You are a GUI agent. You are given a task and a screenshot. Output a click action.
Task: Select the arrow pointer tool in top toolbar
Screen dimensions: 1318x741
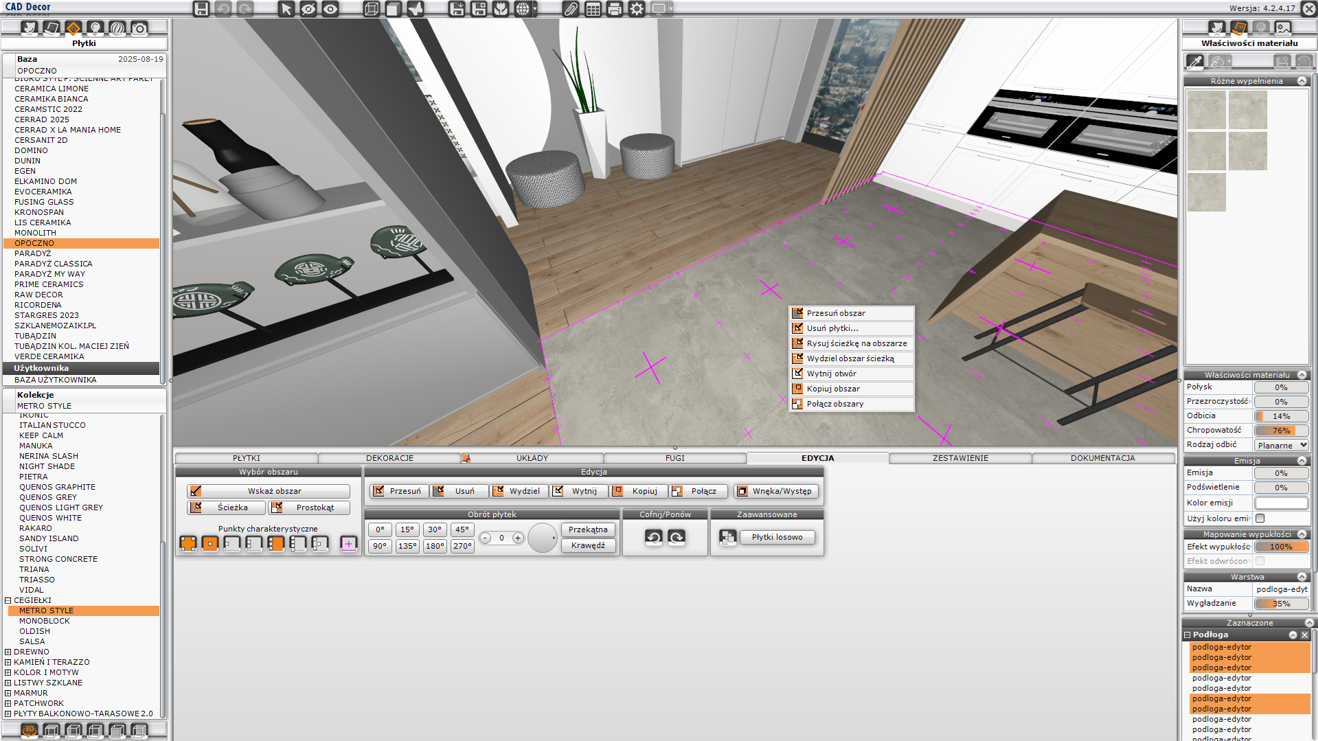click(x=286, y=9)
